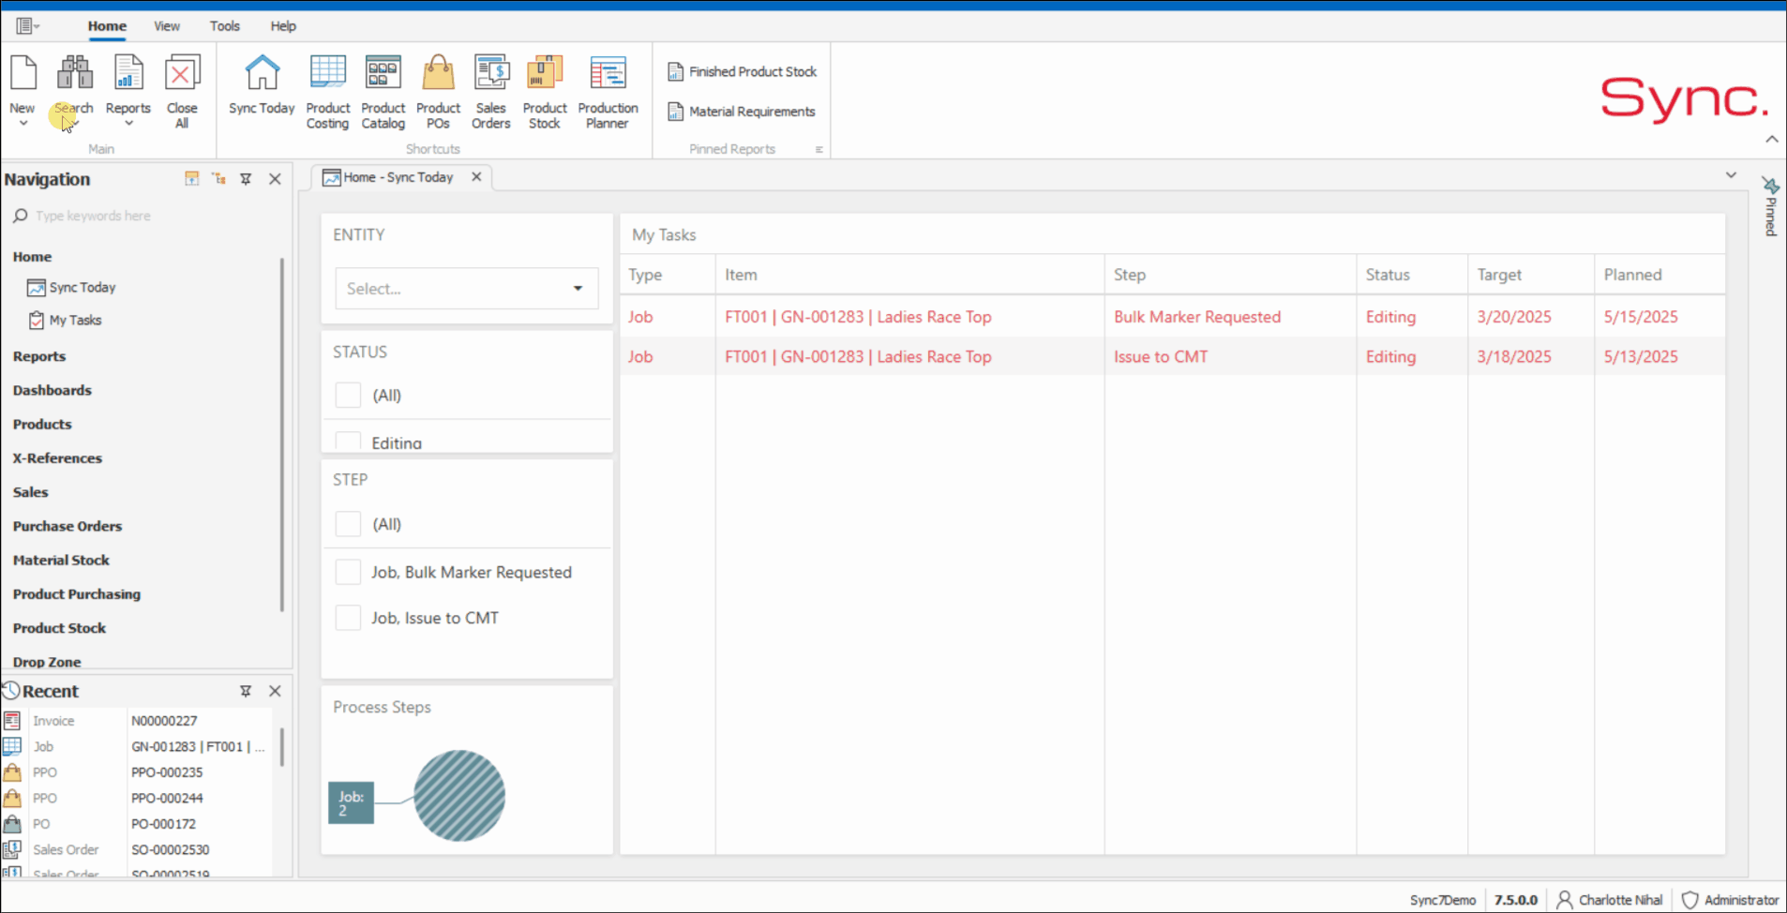The width and height of the screenshot is (1787, 913).
Task: Check the STEP (All) checkbox
Action: 348,524
